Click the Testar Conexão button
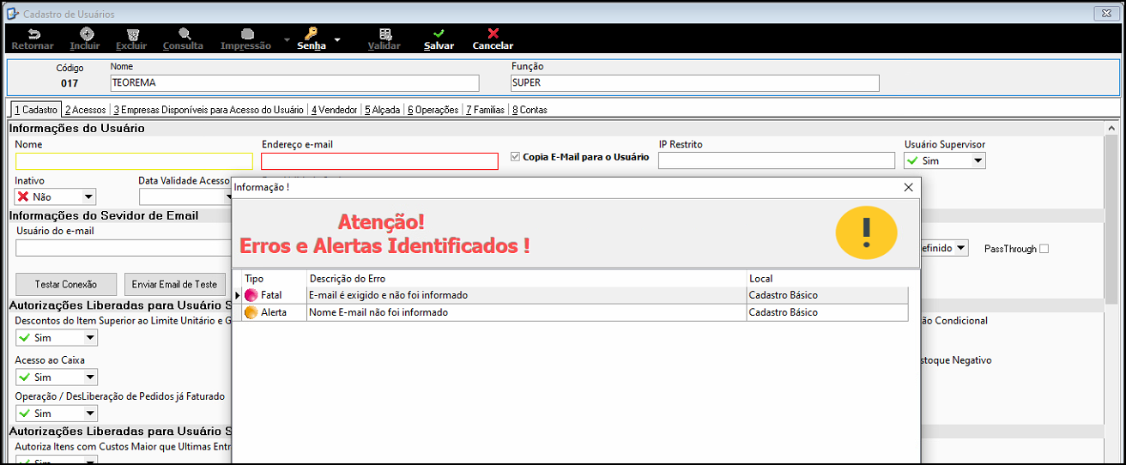The image size is (1126, 465). coord(65,284)
